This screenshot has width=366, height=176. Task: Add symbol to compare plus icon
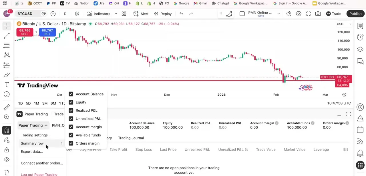click(53, 14)
